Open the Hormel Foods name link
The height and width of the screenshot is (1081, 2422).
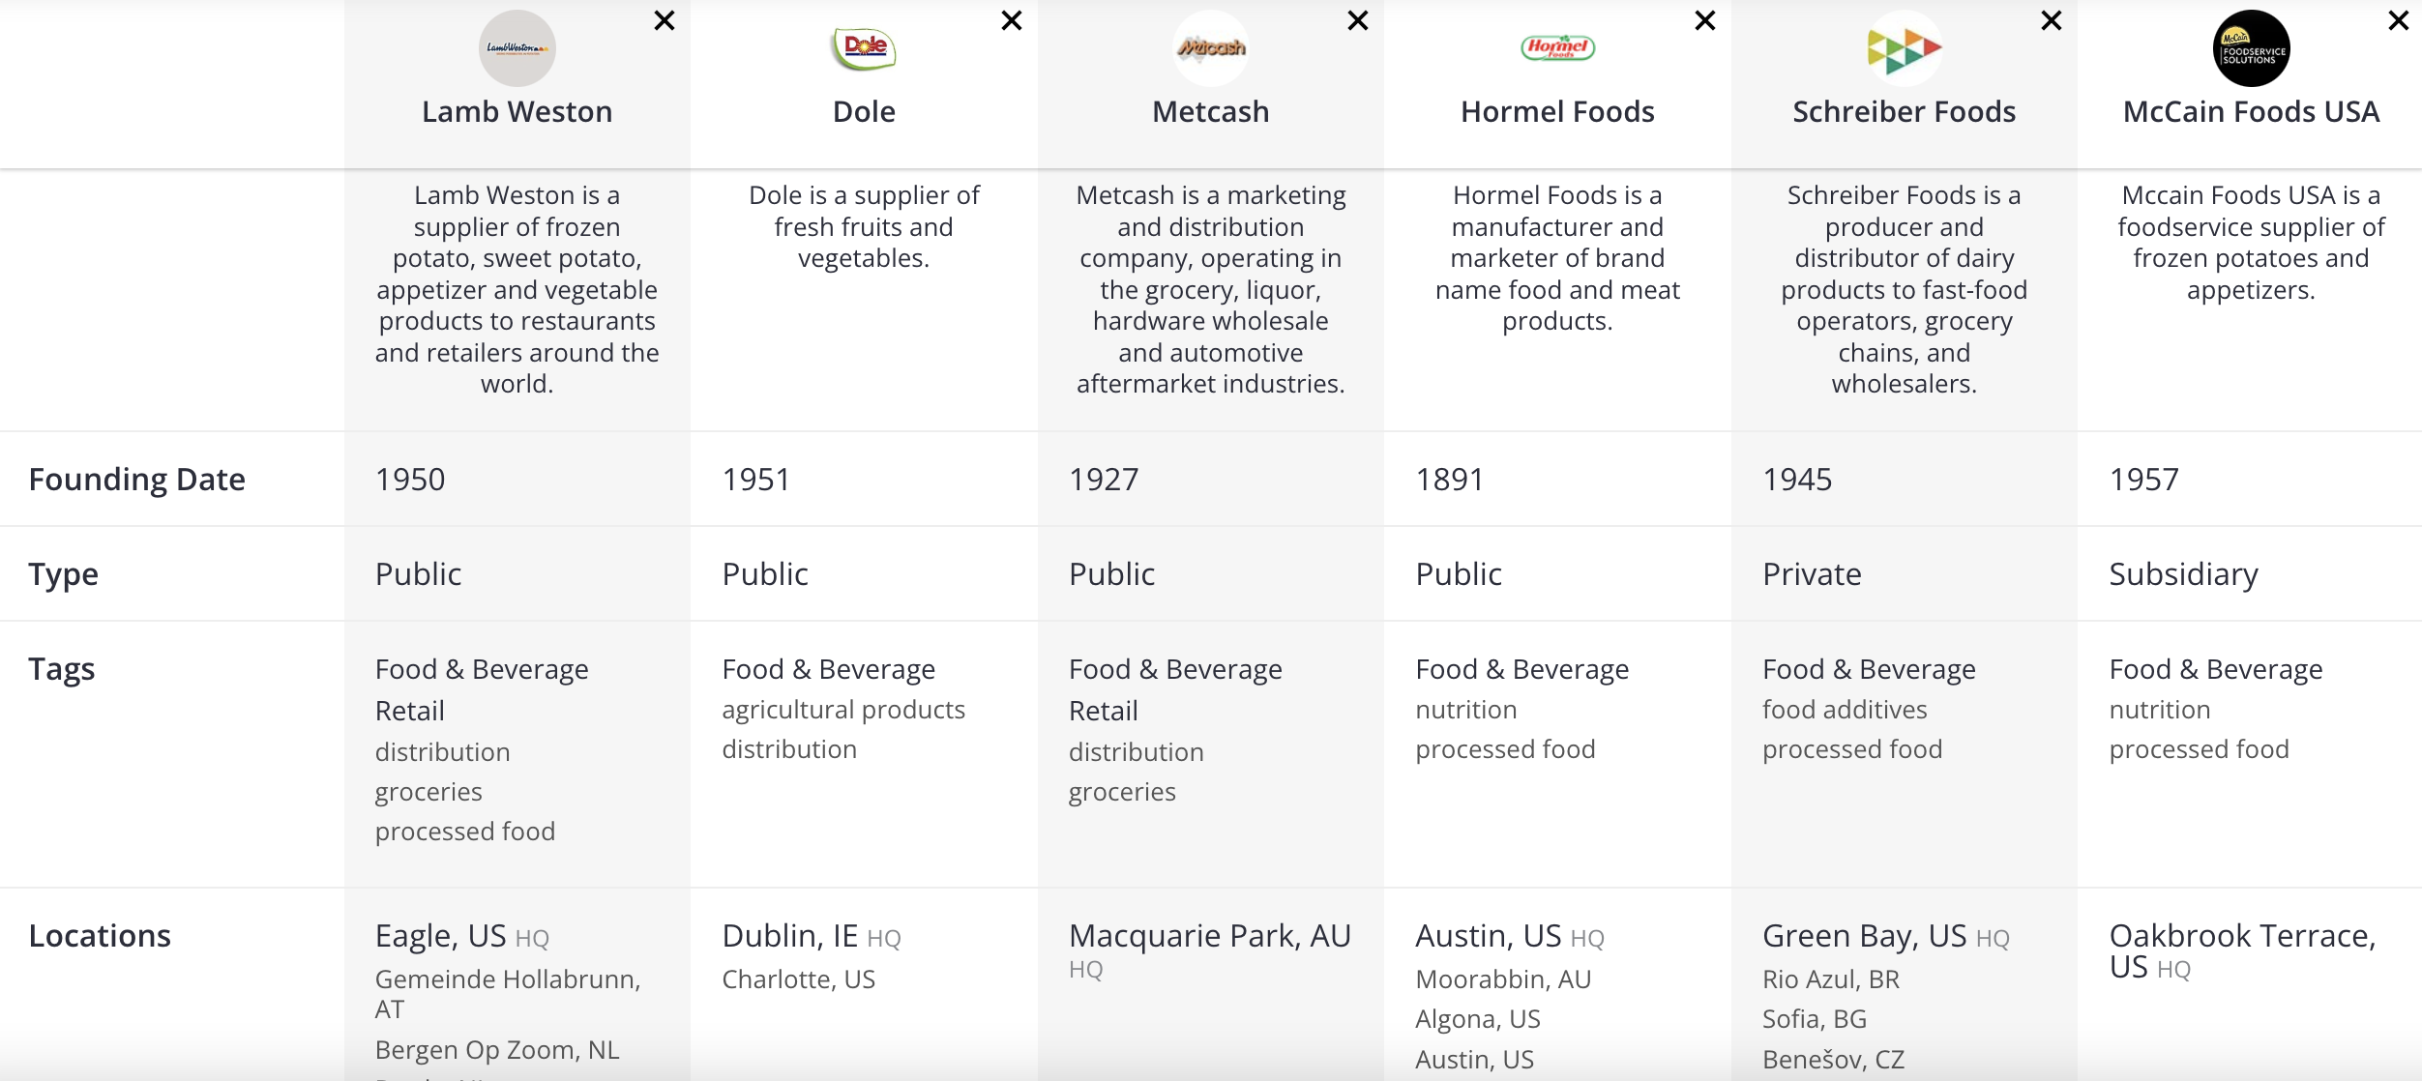tap(1557, 112)
